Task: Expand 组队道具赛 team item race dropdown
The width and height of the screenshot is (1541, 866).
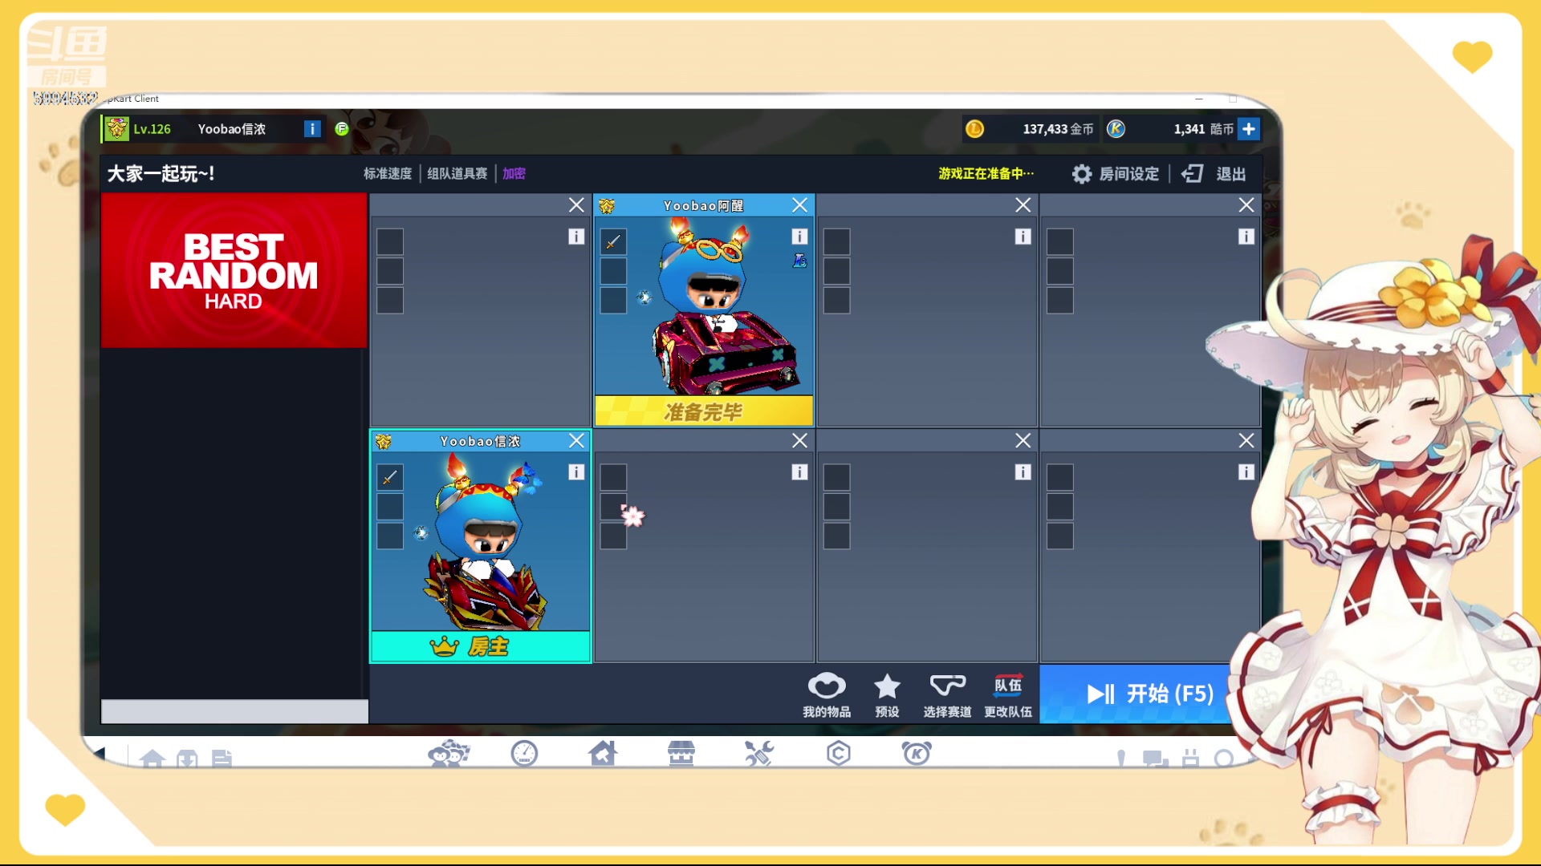Action: coord(457,173)
